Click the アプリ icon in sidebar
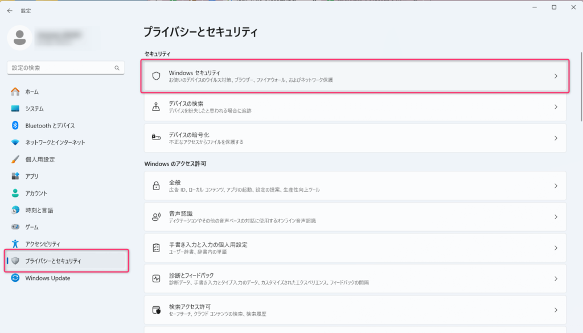Screen dimensions: 583x333 pyautogui.click(x=15, y=176)
